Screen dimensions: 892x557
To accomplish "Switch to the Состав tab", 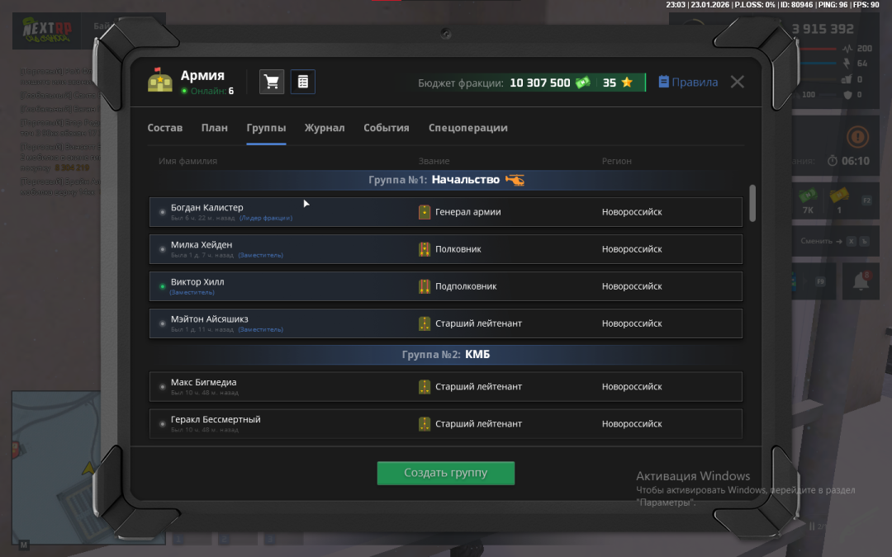I will click(x=165, y=128).
